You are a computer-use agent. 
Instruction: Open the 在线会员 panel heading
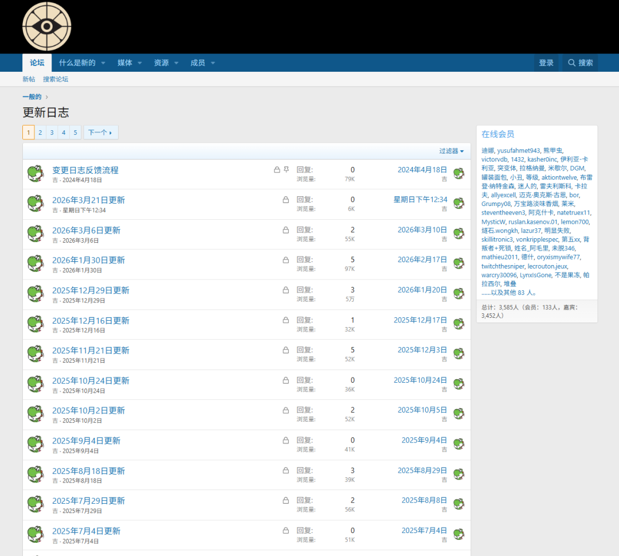(498, 134)
